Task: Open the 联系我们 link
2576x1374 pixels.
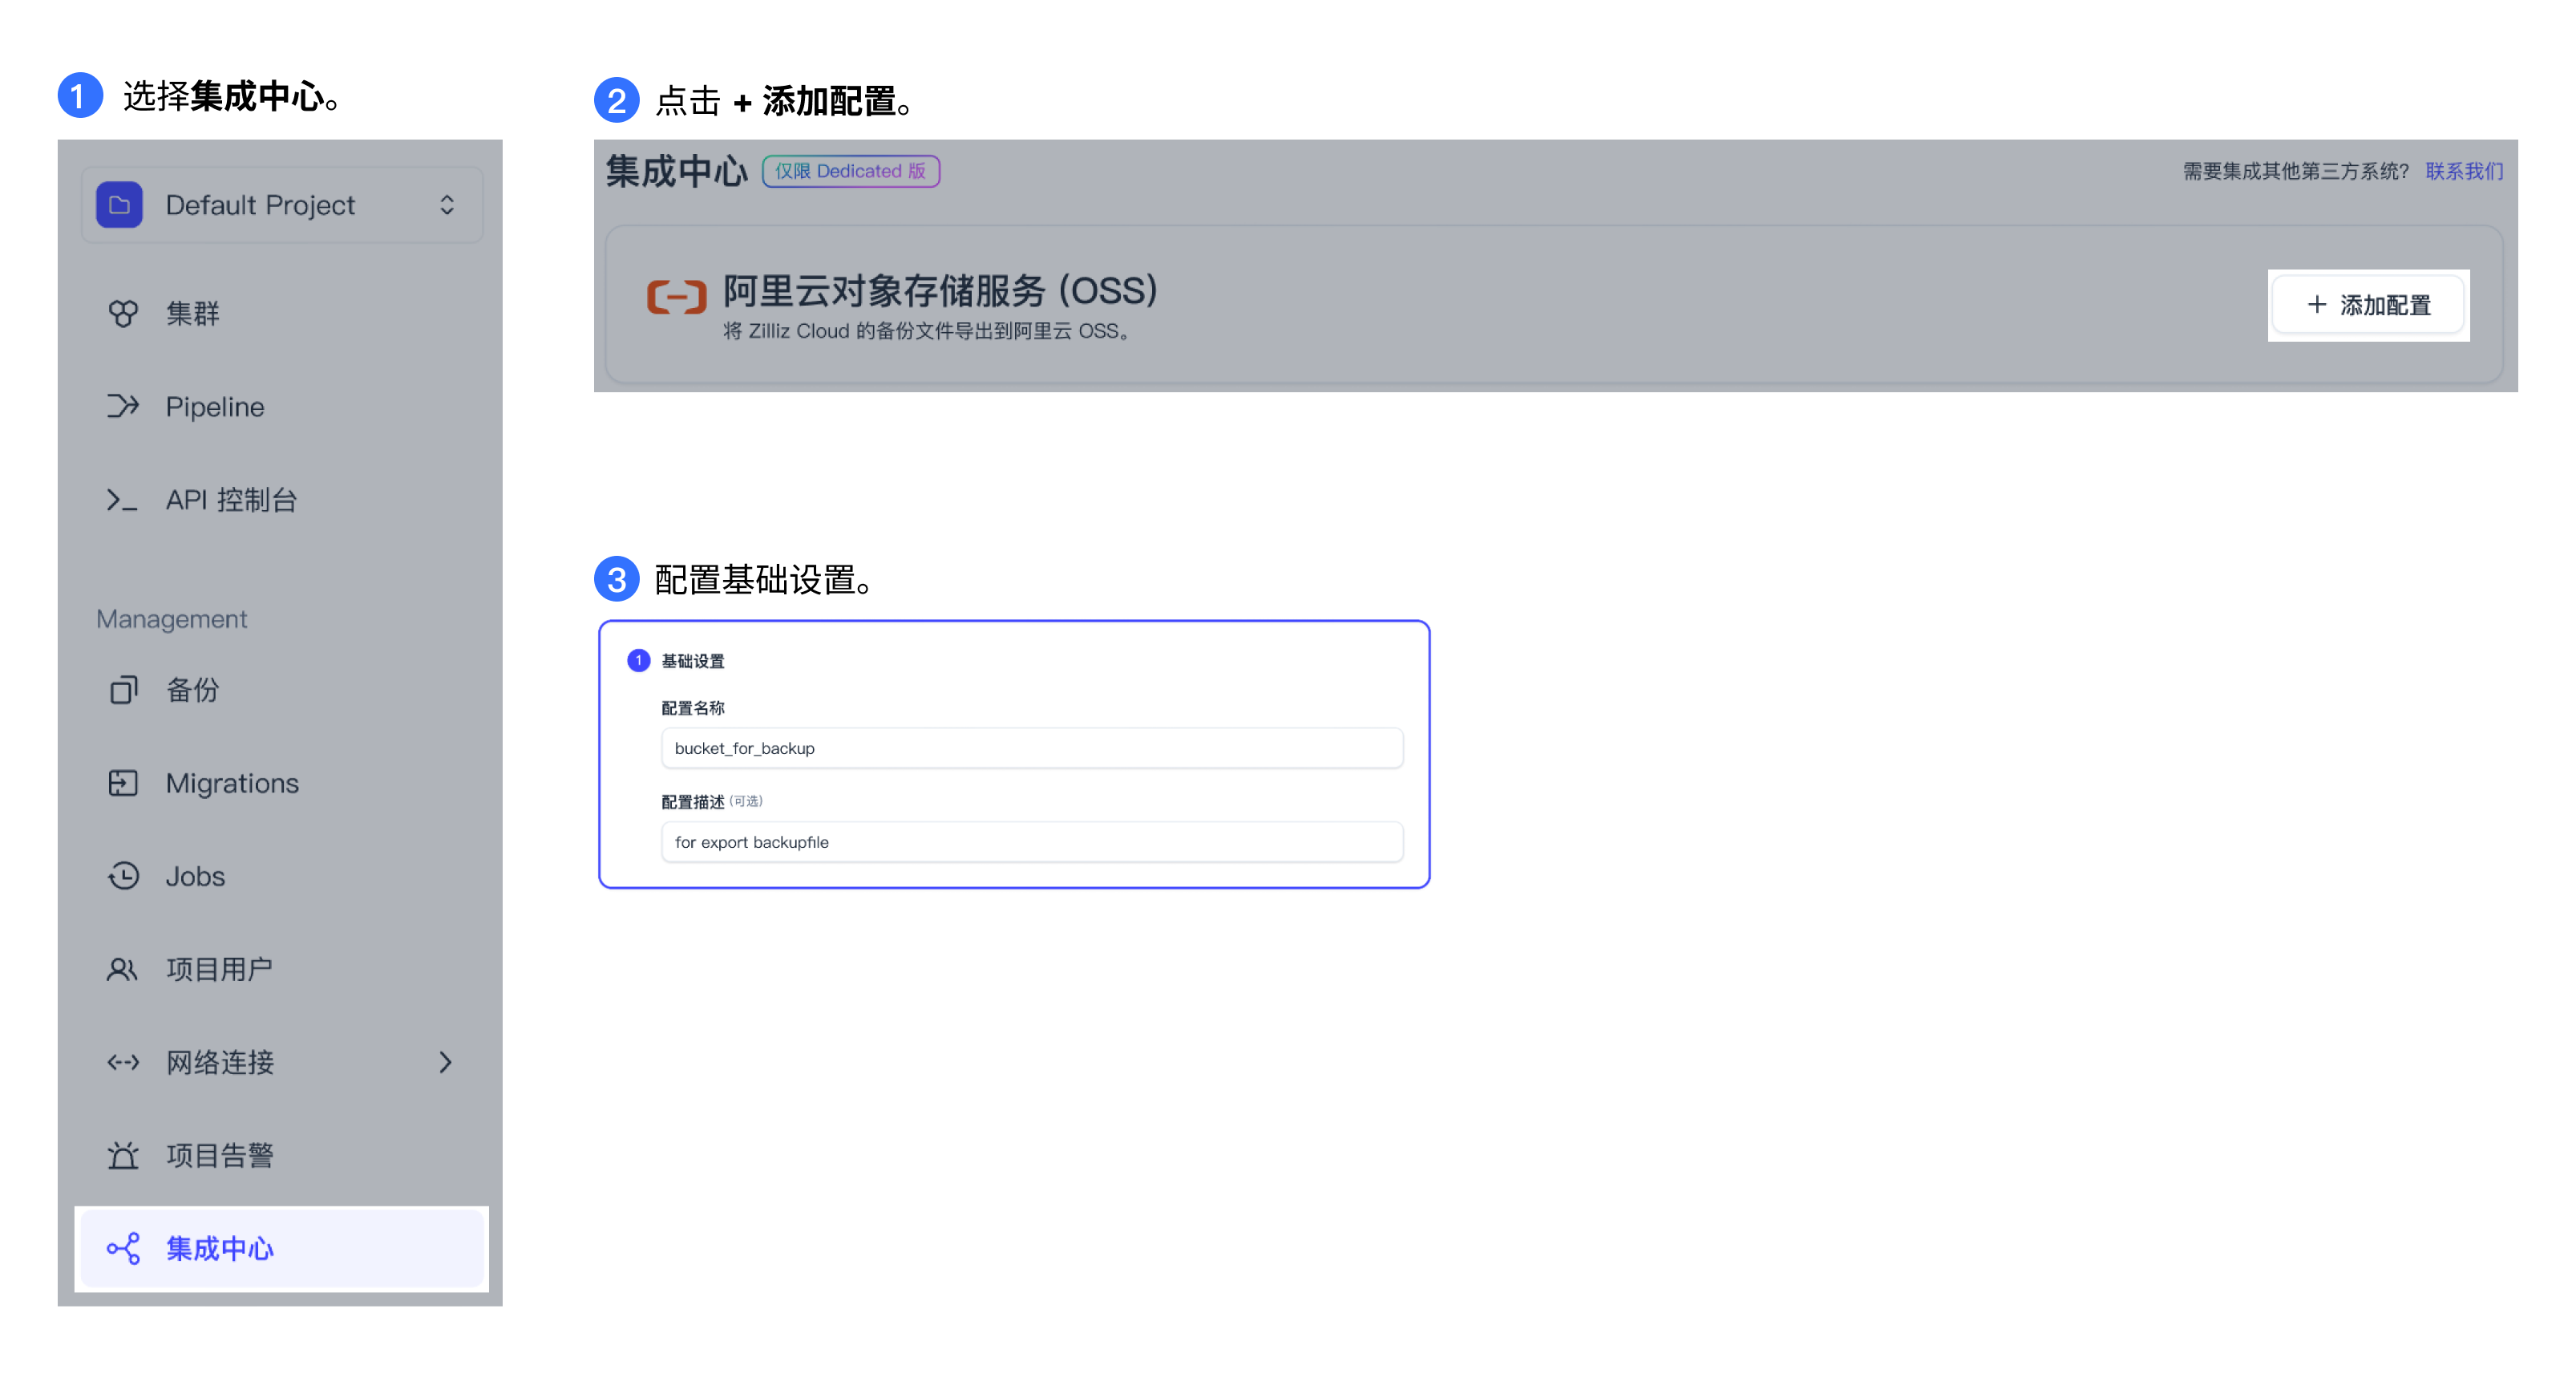Action: 2463,171
